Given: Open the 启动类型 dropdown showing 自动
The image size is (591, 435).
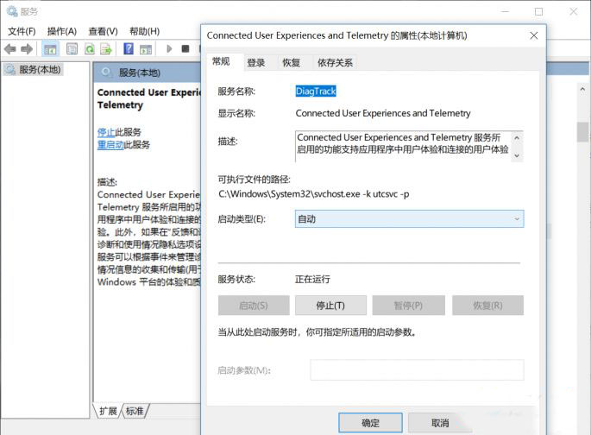Looking at the screenshot, I should (x=409, y=219).
